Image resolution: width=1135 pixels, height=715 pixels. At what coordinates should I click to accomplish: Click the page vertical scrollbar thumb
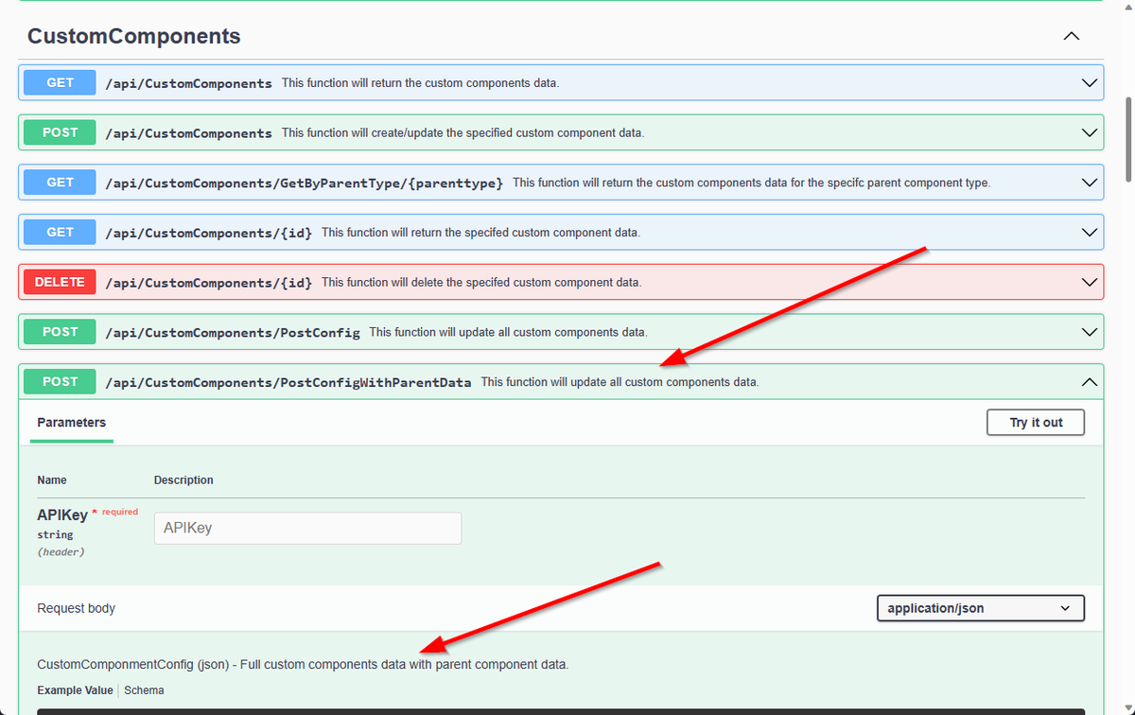point(1127,139)
